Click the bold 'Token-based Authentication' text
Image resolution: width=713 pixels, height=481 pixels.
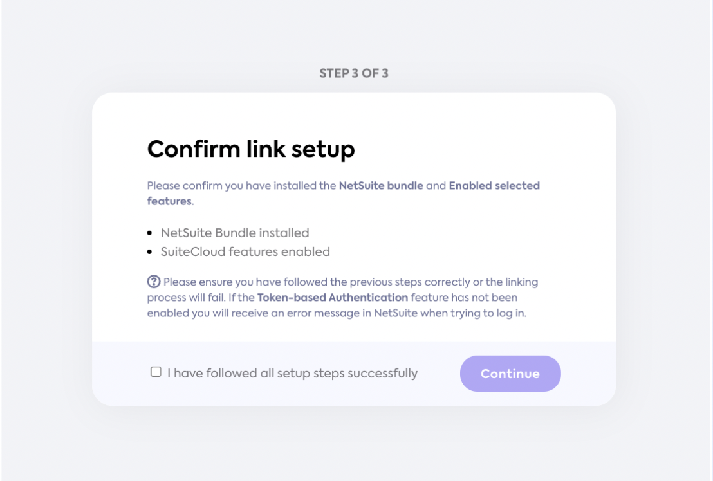333,298
